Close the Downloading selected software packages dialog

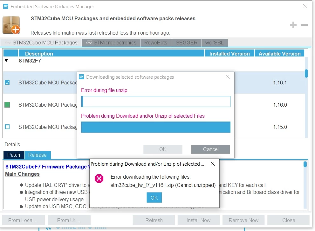227,77
